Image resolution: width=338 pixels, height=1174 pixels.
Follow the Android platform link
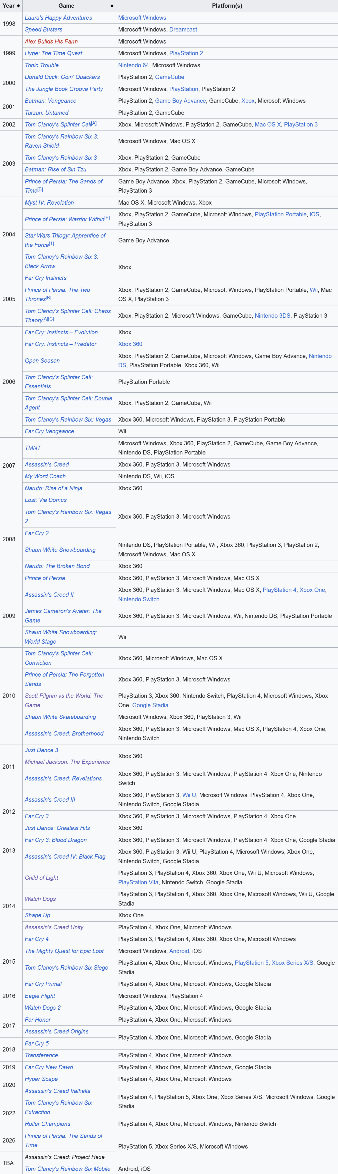pos(179,951)
